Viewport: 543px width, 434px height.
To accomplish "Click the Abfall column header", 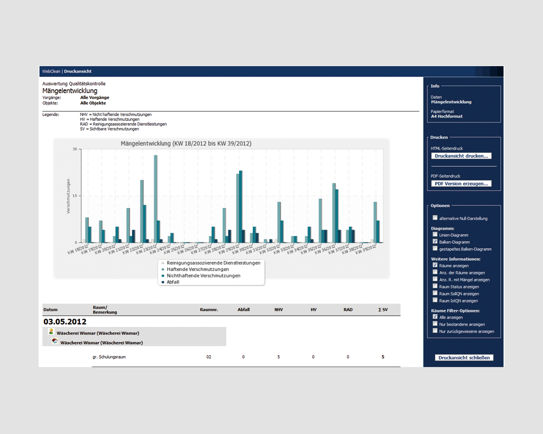I will tap(244, 310).
